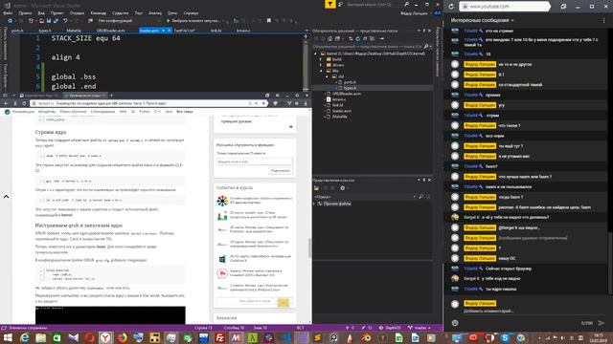Viewport: 613px width, 344px height.
Task: Open Properties from Solution Explorer toolbar
Action: click(x=382, y=38)
